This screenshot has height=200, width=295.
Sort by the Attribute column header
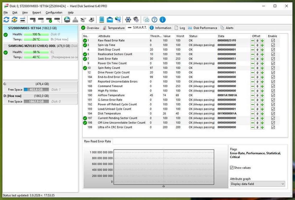pos(123,36)
